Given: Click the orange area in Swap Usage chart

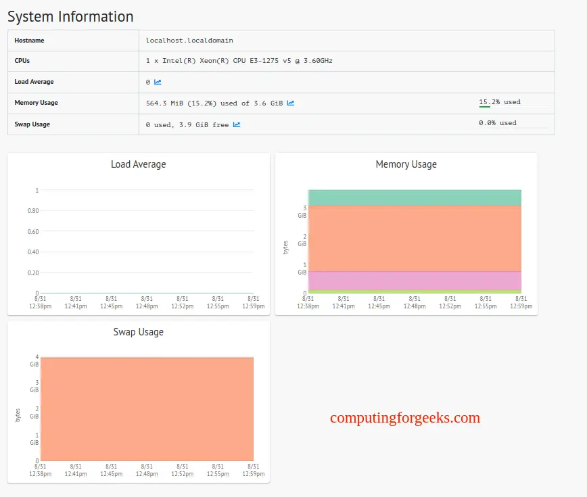Looking at the screenshot, I should (147, 409).
